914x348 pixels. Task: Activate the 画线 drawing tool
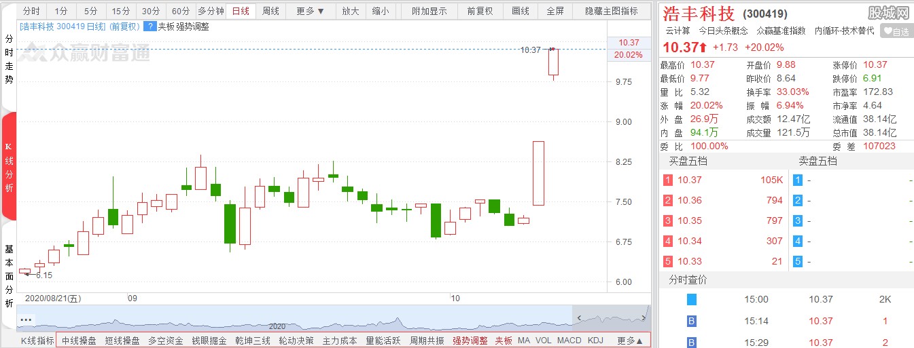click(521, 11)
